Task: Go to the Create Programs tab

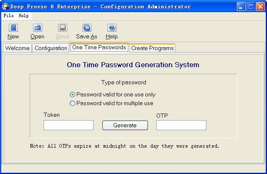Action: (152, 48)
